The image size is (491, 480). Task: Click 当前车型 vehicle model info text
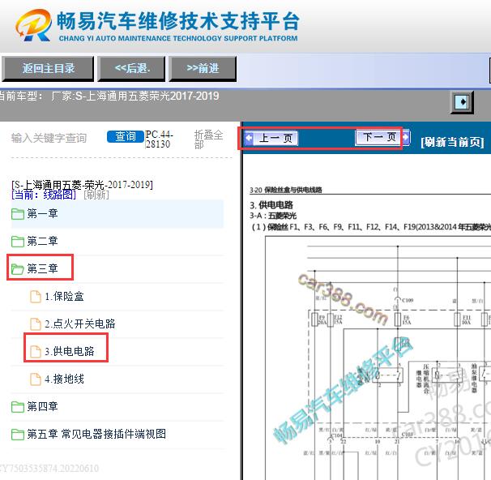click(109, 96)
